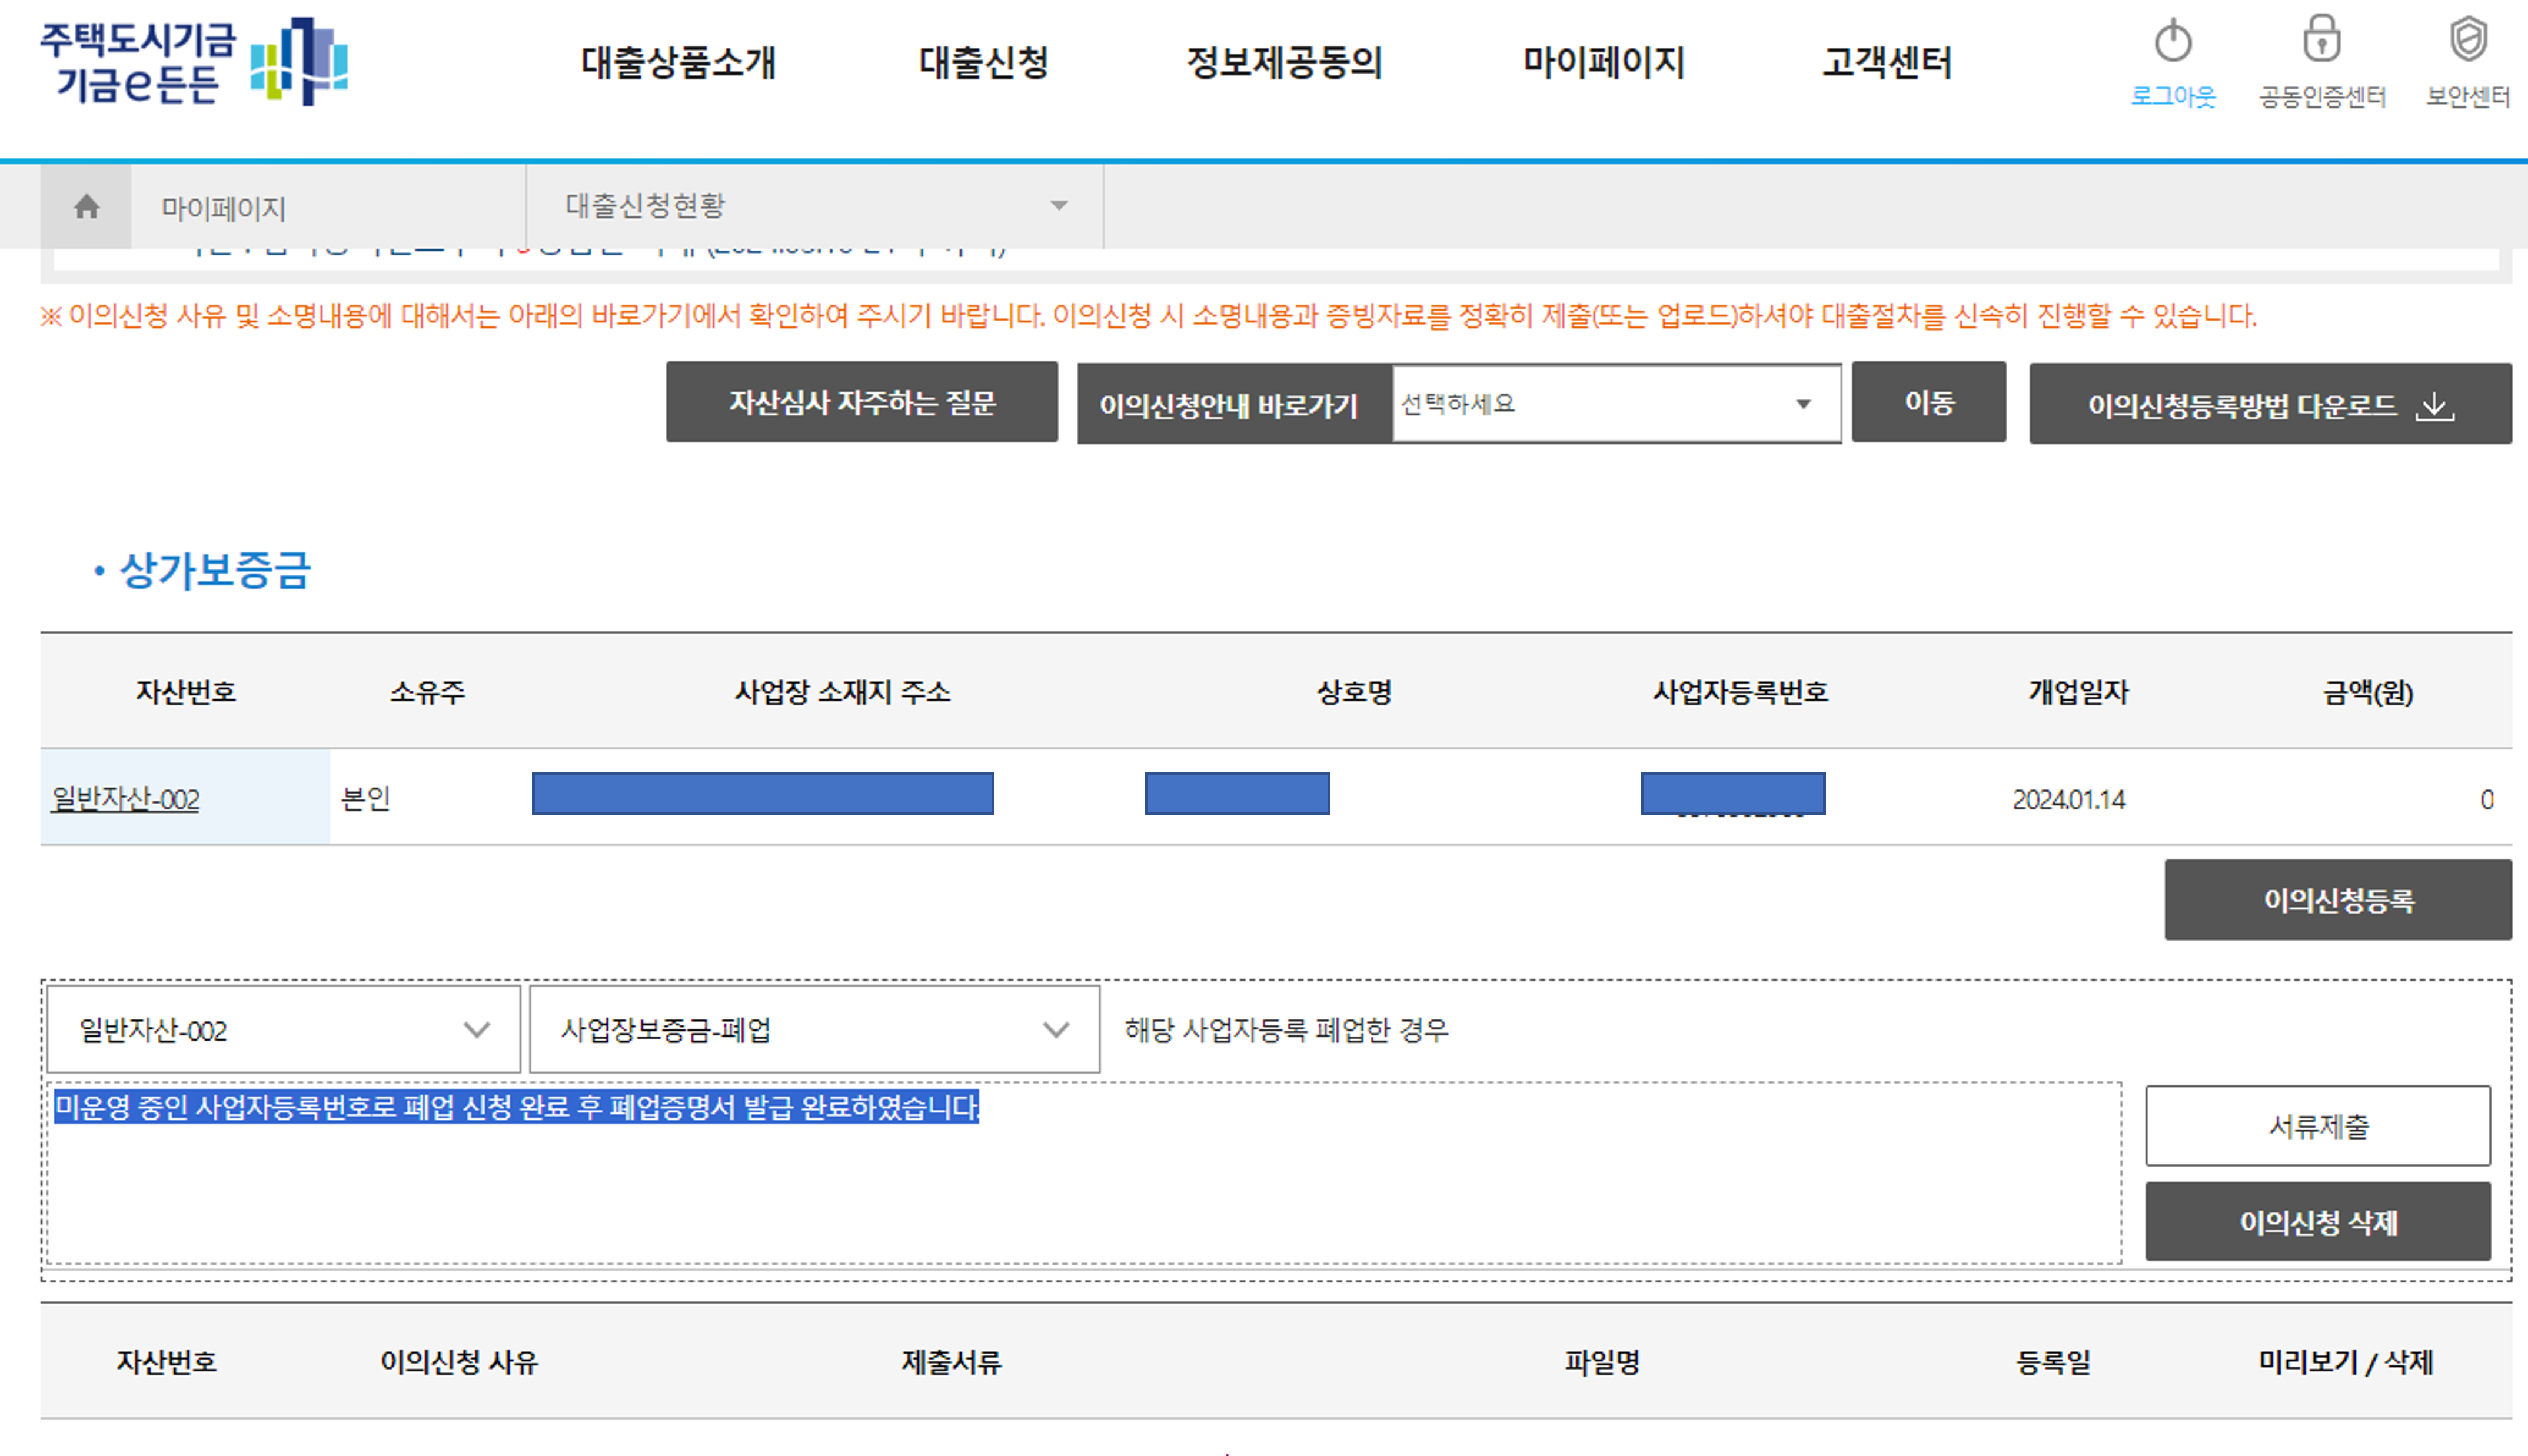Open the 사업장보증금-폐업 reason dropdown
Screen dimensions: 2528x1456
point(814,1030)
